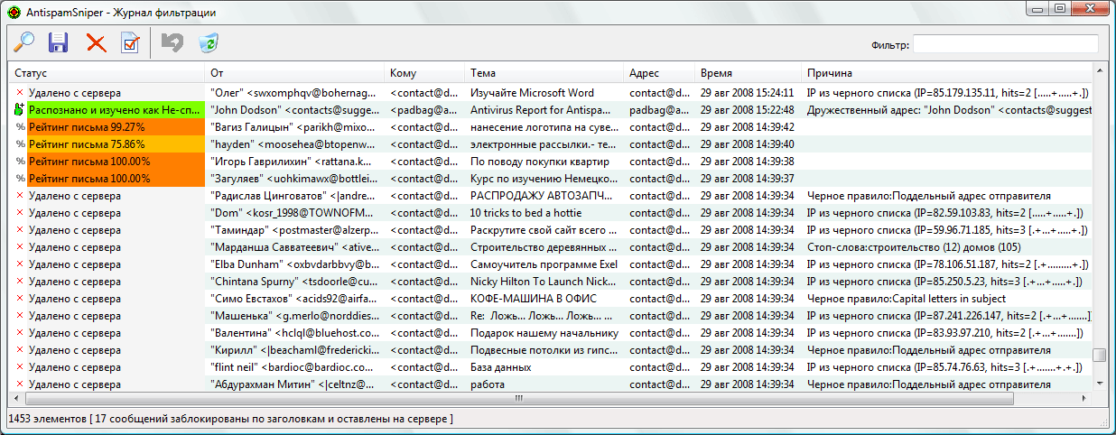Image resolution: width=1116 pixels, height=435 pixels.
Task: Save the filtering log with floppy icon
Action: click(x=59, y=42)
